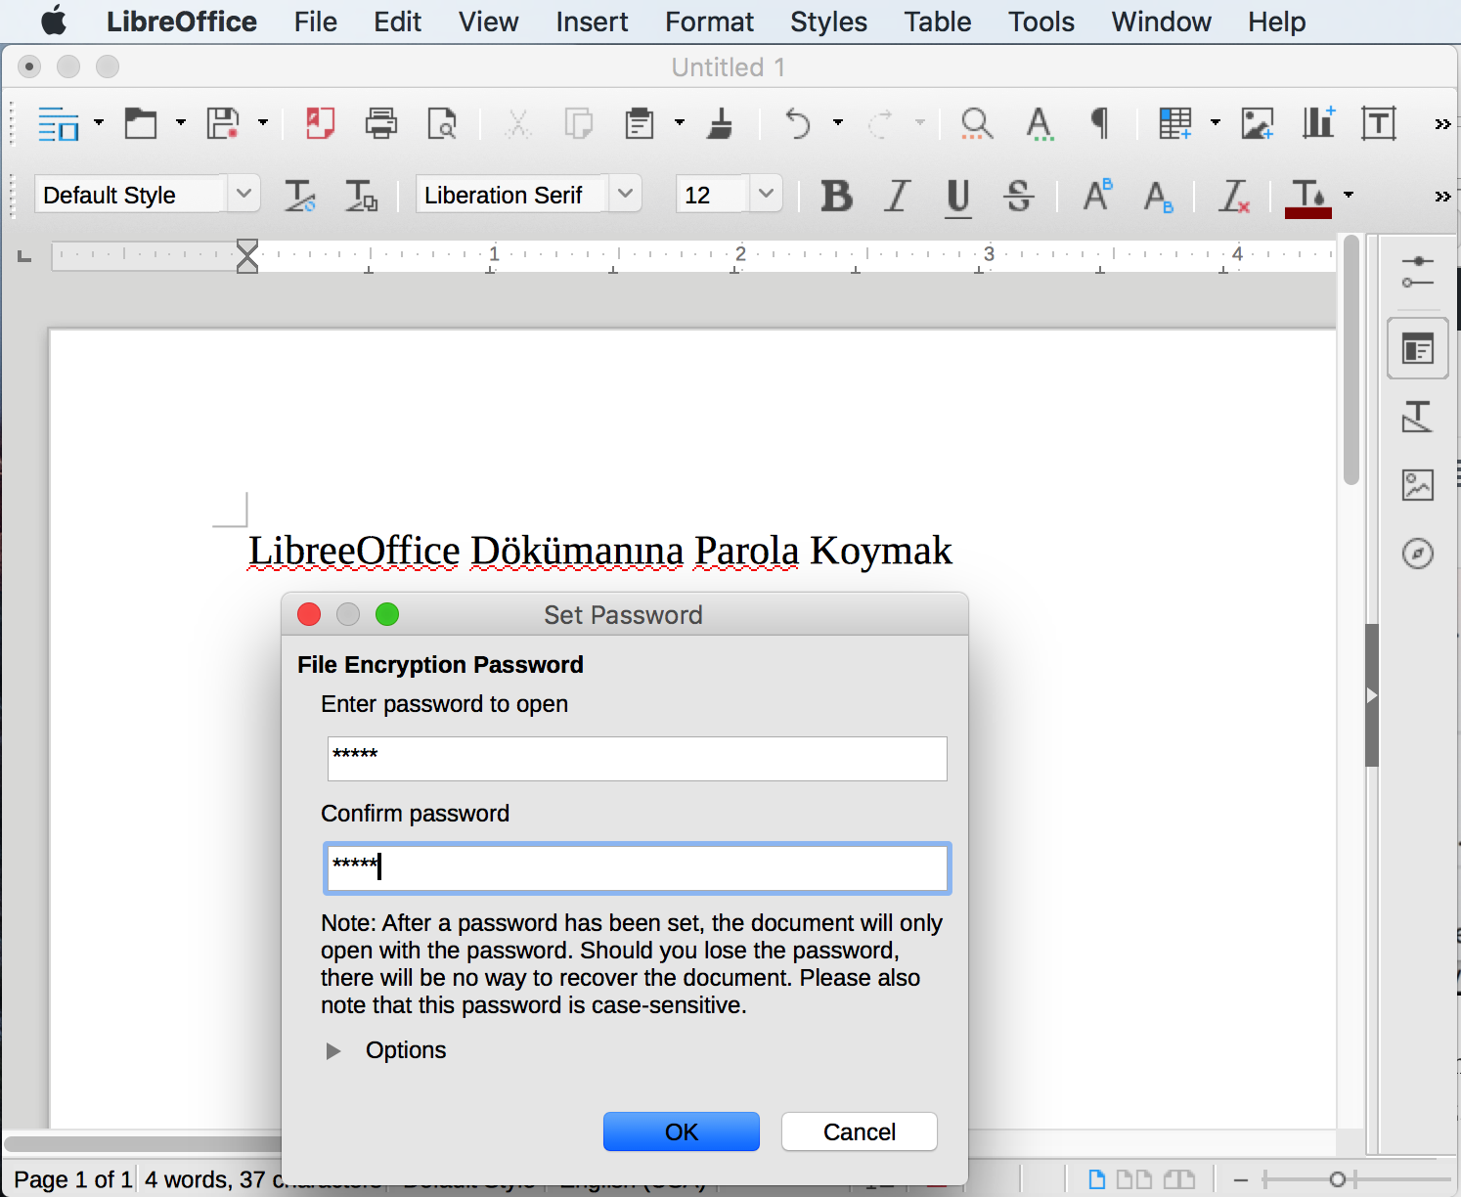The height and width of the screenshot is (1197, 1461).
Task: Click the New document icon
Action: [59, 123]
